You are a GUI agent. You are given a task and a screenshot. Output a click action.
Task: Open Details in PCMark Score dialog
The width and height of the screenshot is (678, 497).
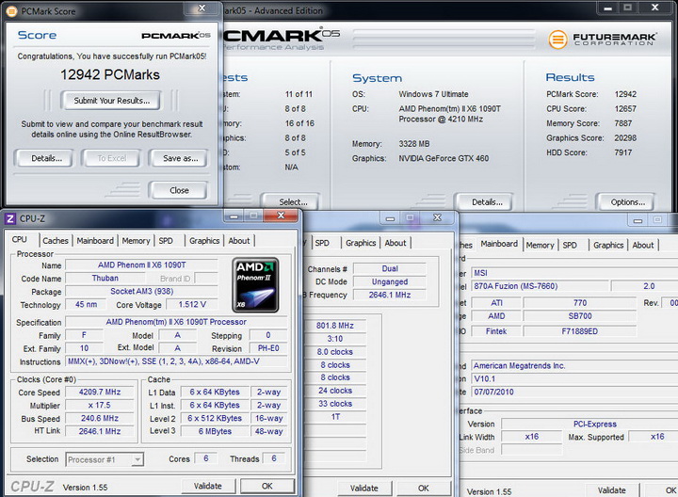click(x=46, y=159)
